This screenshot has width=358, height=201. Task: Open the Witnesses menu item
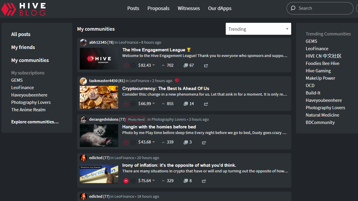[188, 8]
